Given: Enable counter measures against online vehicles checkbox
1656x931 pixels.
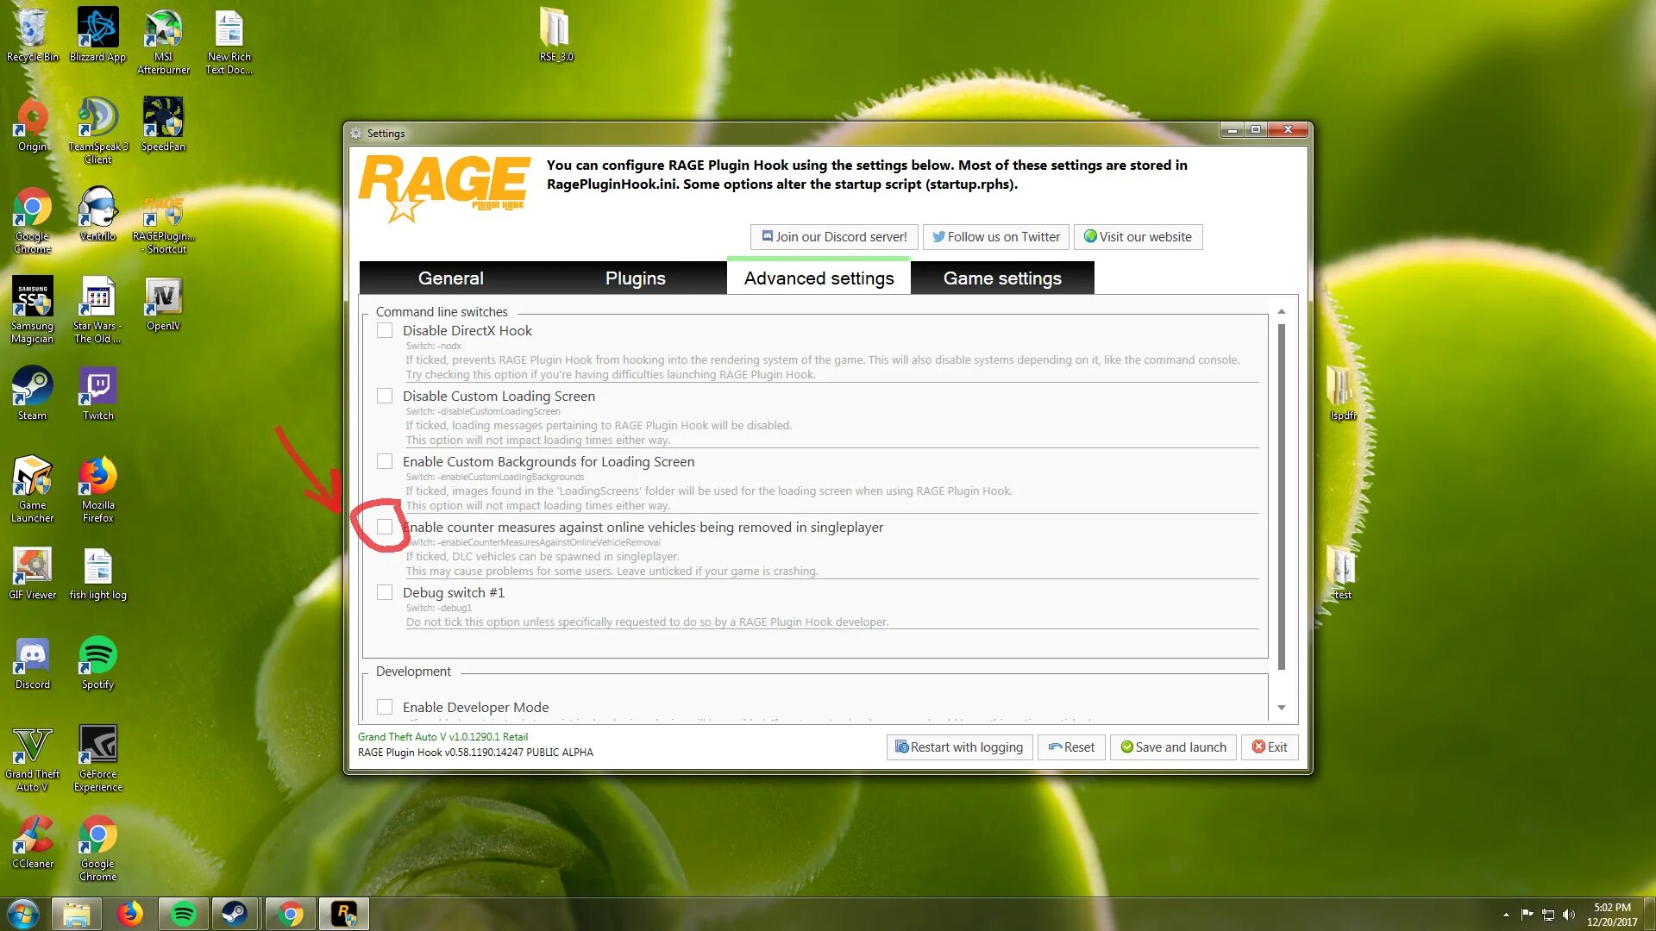Looking at the screenshot, I should tap(385, 527).
